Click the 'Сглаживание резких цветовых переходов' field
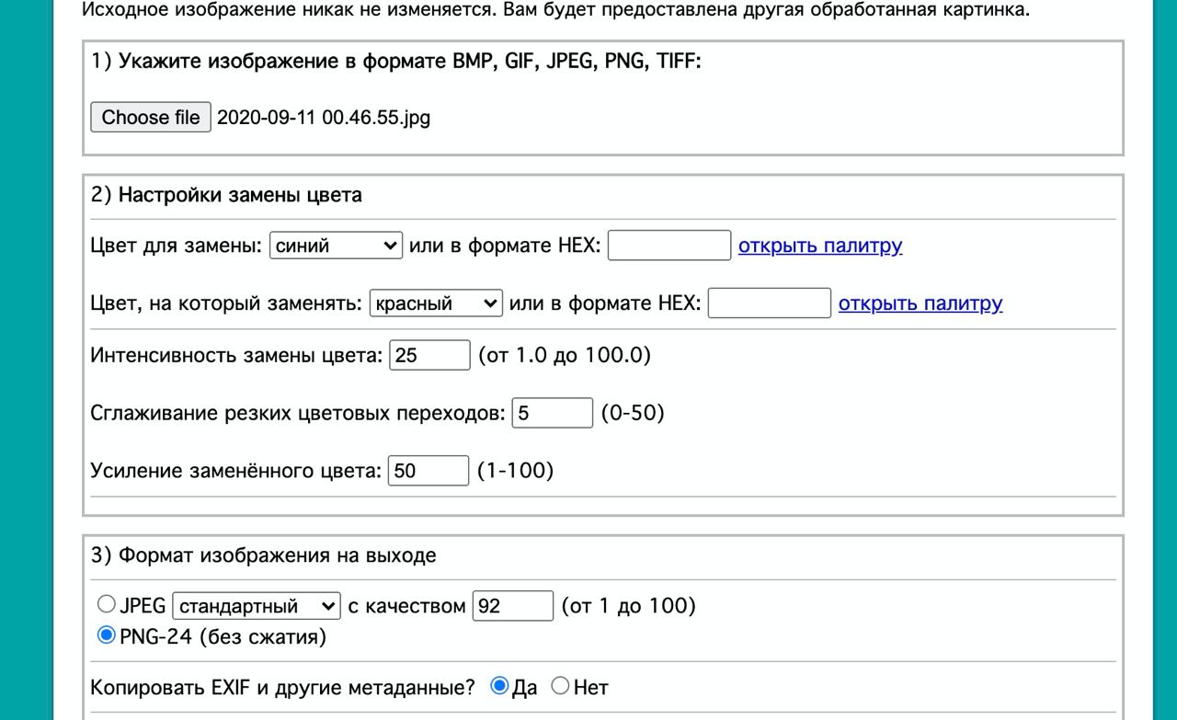This screenshot has width=1177, height=720. point(553,413)
